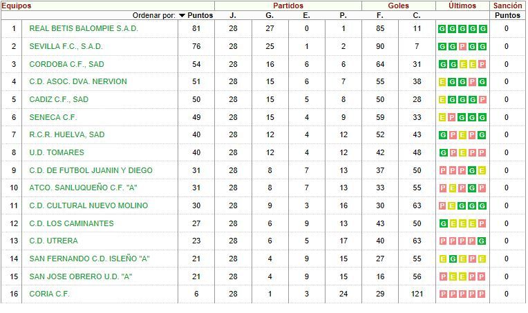Screen dimensions: 528x313
Task: Open C.D. DE FUTBOL JUANIN Y DIEGO link
Action: pyautogui.click(x=91, y=170)
